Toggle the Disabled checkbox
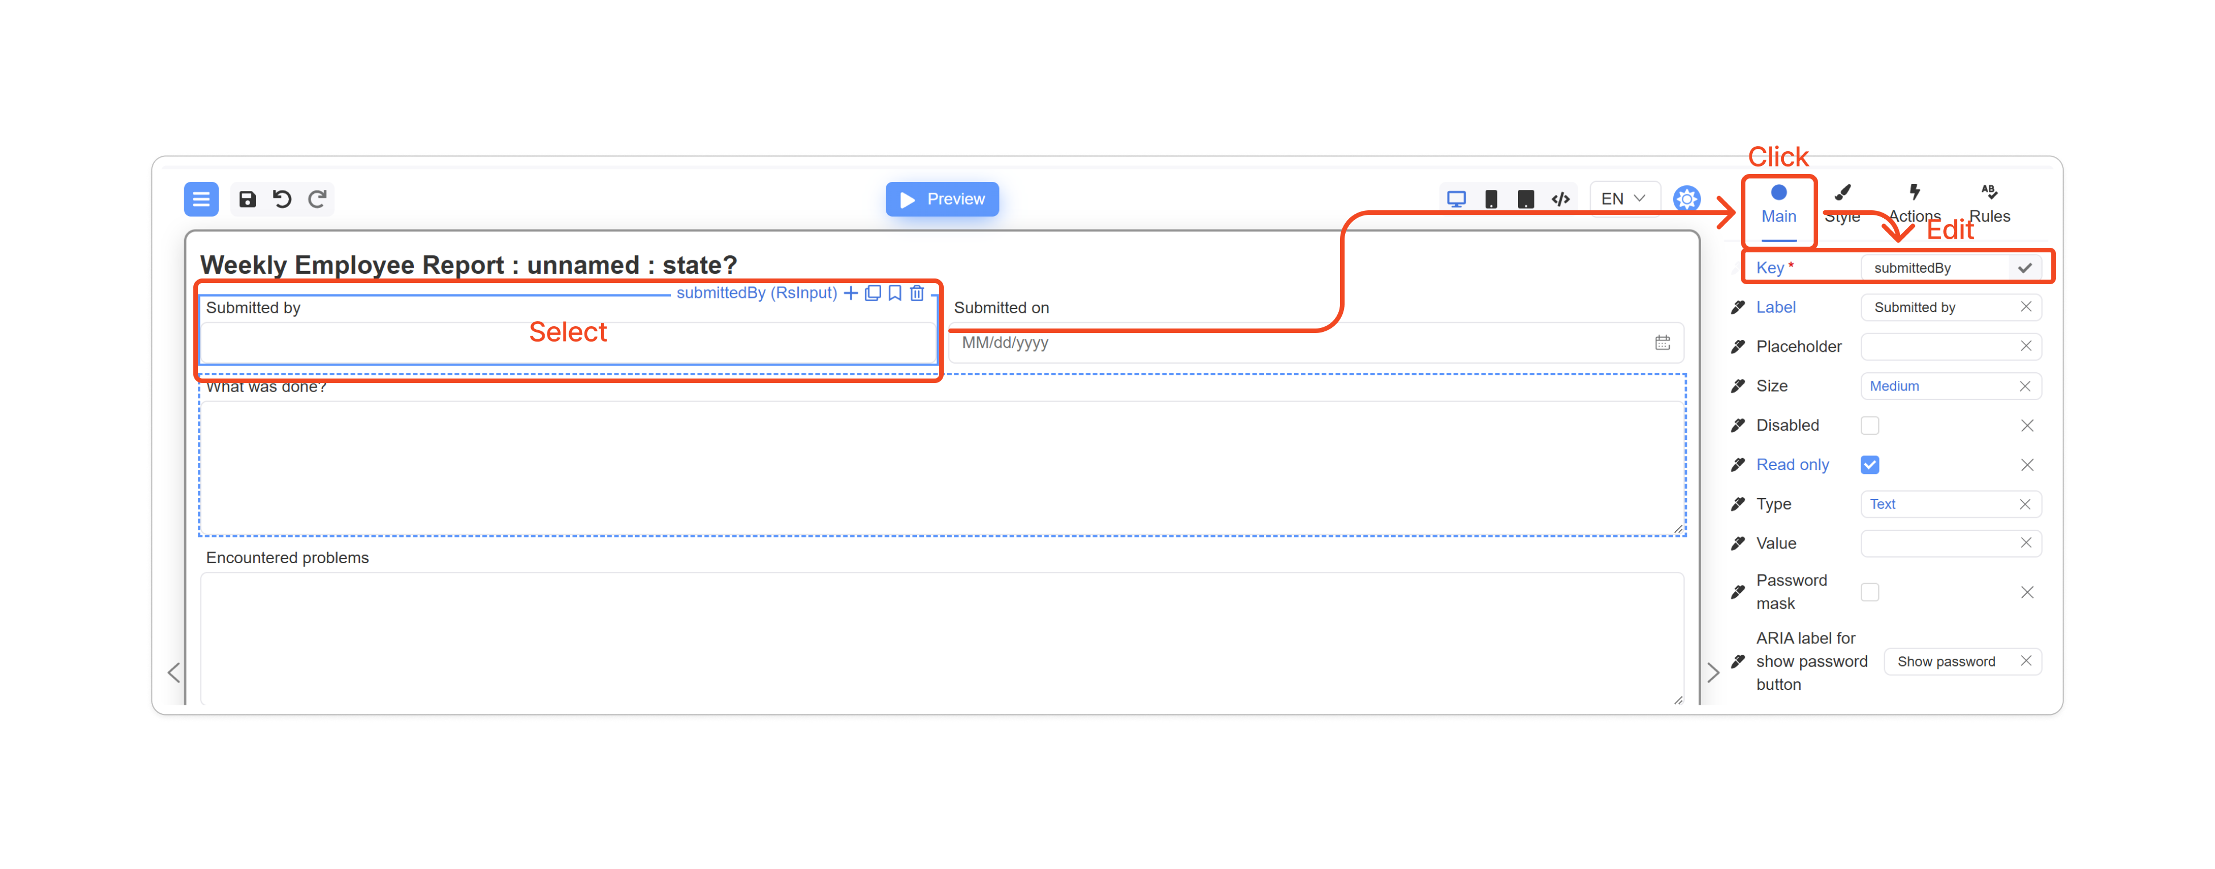2215x869 pixels. [1869, 426]
